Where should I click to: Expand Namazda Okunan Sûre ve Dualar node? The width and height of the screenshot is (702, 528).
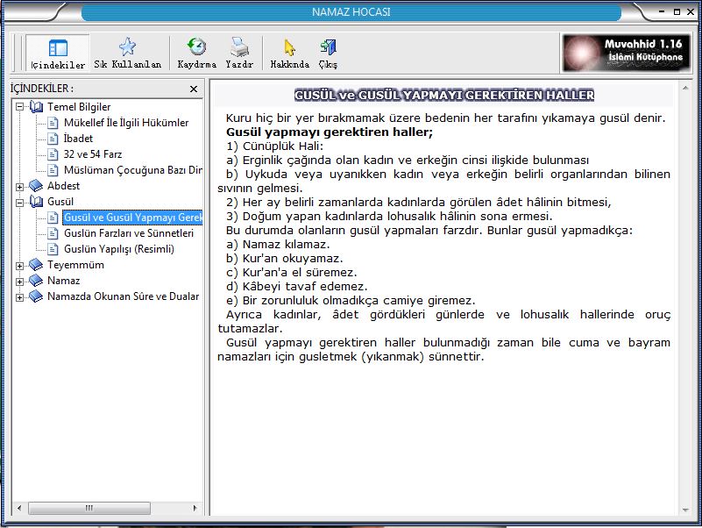point(19,297)
